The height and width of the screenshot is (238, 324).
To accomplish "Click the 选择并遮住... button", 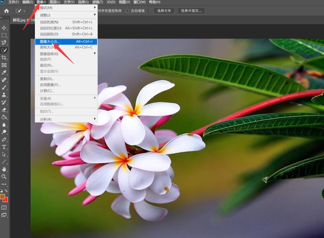I will pos(191,11).
